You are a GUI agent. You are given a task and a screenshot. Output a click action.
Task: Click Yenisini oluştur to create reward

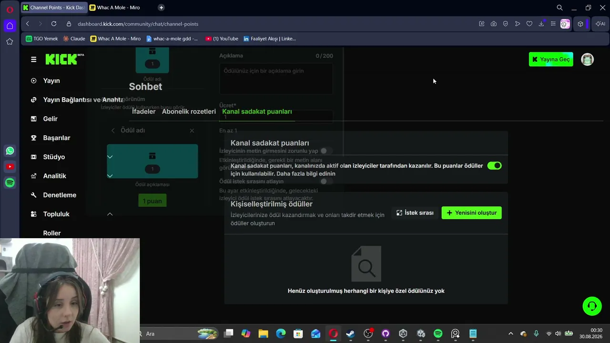pyautogui.click(x=472, y=213)
